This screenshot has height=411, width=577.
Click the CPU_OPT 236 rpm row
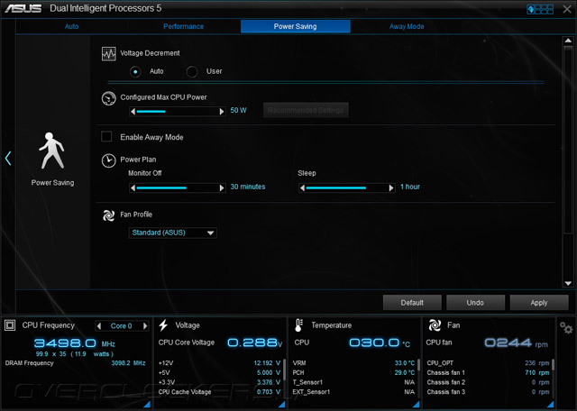(488, 363)
